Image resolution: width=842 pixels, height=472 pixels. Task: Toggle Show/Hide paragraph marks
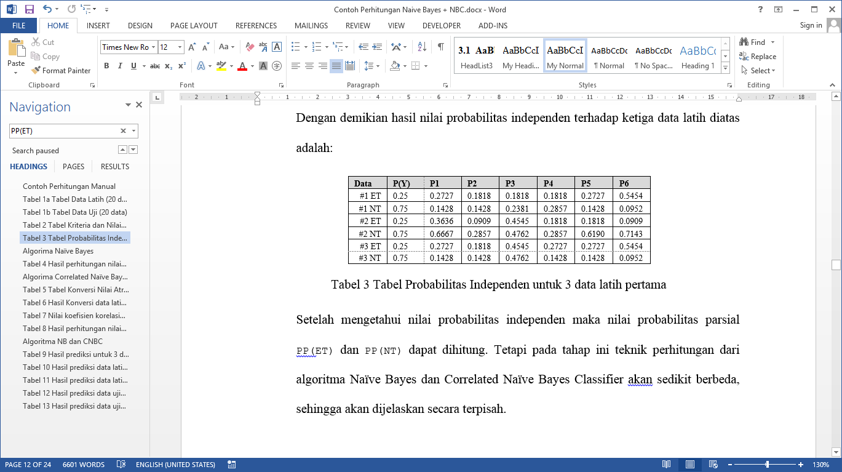(x=440, y=47)
